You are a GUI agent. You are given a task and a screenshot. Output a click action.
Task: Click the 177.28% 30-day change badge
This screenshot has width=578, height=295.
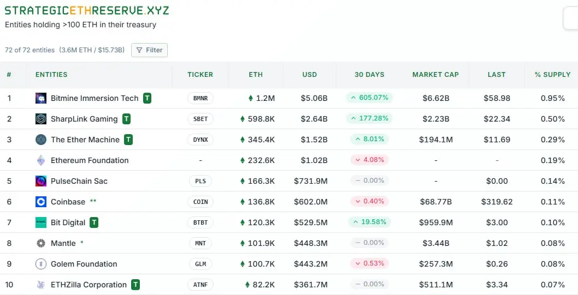[x=369, y=118]
